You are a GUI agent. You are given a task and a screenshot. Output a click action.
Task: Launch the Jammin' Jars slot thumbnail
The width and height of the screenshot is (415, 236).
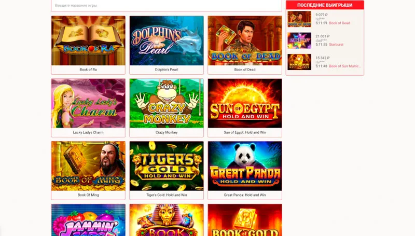(x=88, y=220)
